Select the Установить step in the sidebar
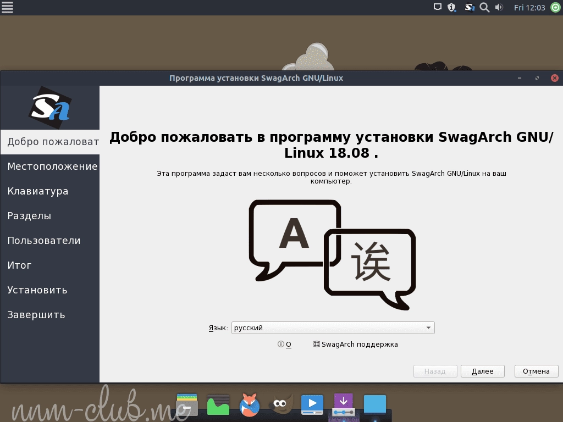The height and width of the screenshot is (422, 563). point(50,290)
